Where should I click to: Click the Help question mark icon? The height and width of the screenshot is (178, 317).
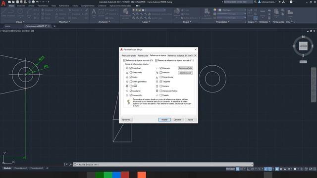point(291,2)
